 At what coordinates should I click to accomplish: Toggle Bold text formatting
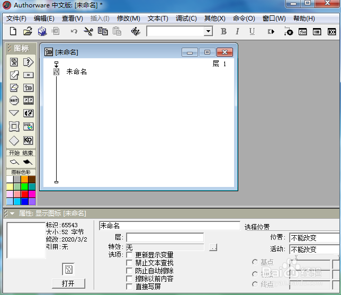click(x=223, y=32)
